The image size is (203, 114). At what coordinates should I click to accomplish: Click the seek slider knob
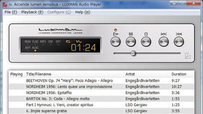tap(133, 53)
